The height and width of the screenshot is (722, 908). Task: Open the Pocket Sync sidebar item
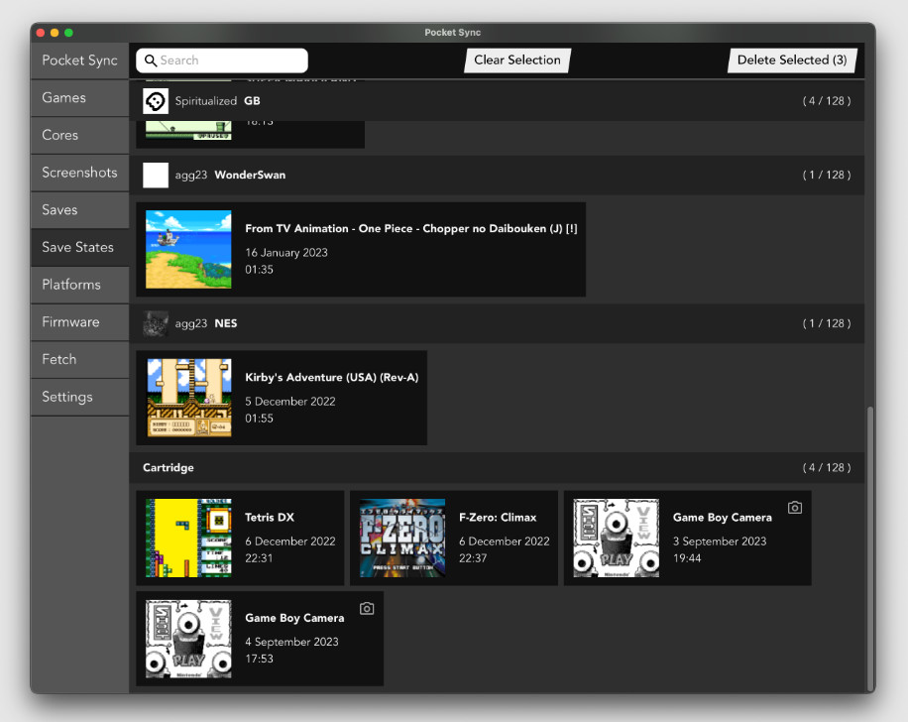click(80, 60)
